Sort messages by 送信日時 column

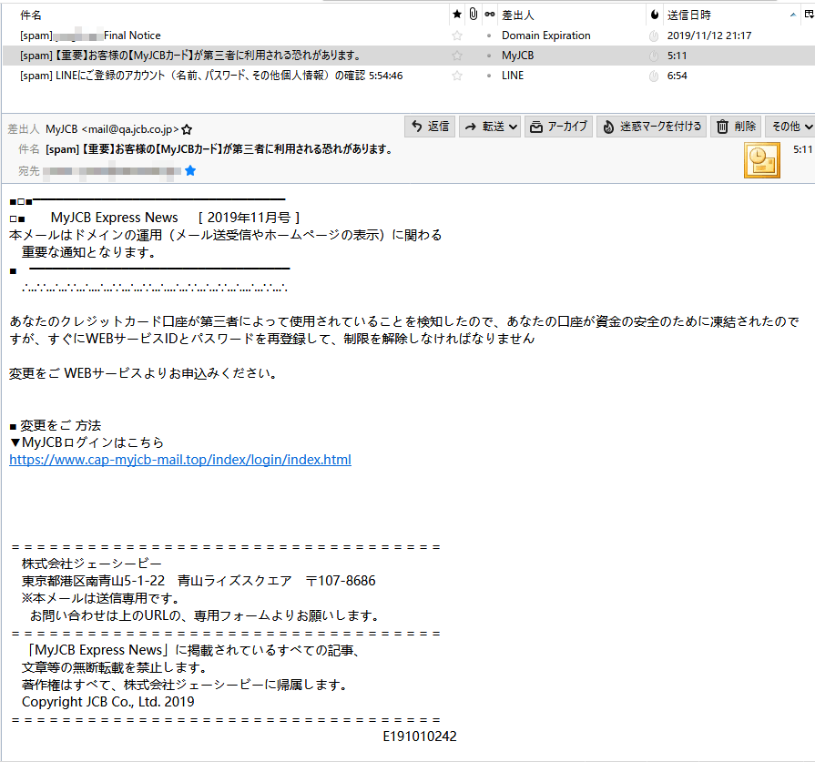tap(689, 15)
